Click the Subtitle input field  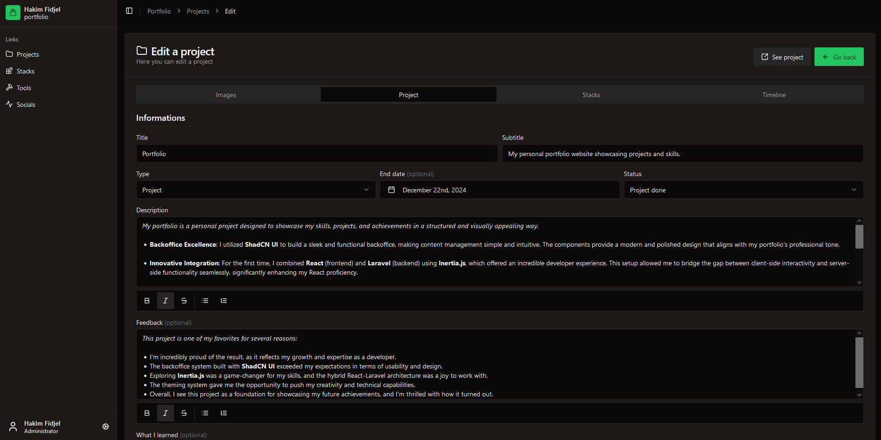(682, 154)
